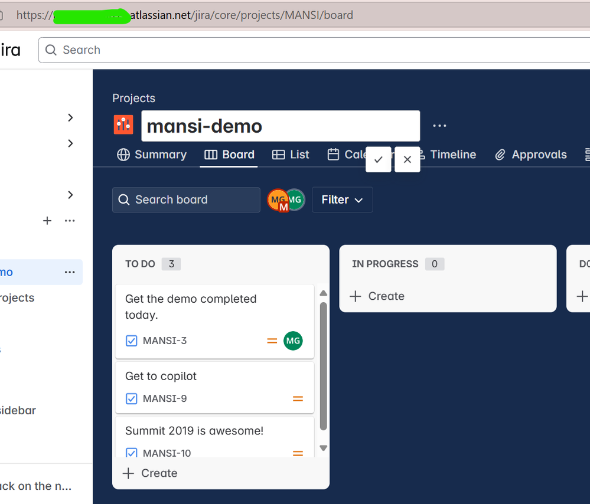The width and height of the screenshot is (590, 504).
Task: Click the Projects breadcrumb link
Action: (x=133, y=98)
